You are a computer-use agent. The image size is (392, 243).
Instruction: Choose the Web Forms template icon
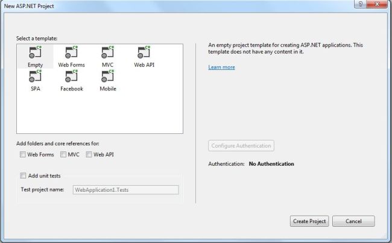[x=72, y=52]
